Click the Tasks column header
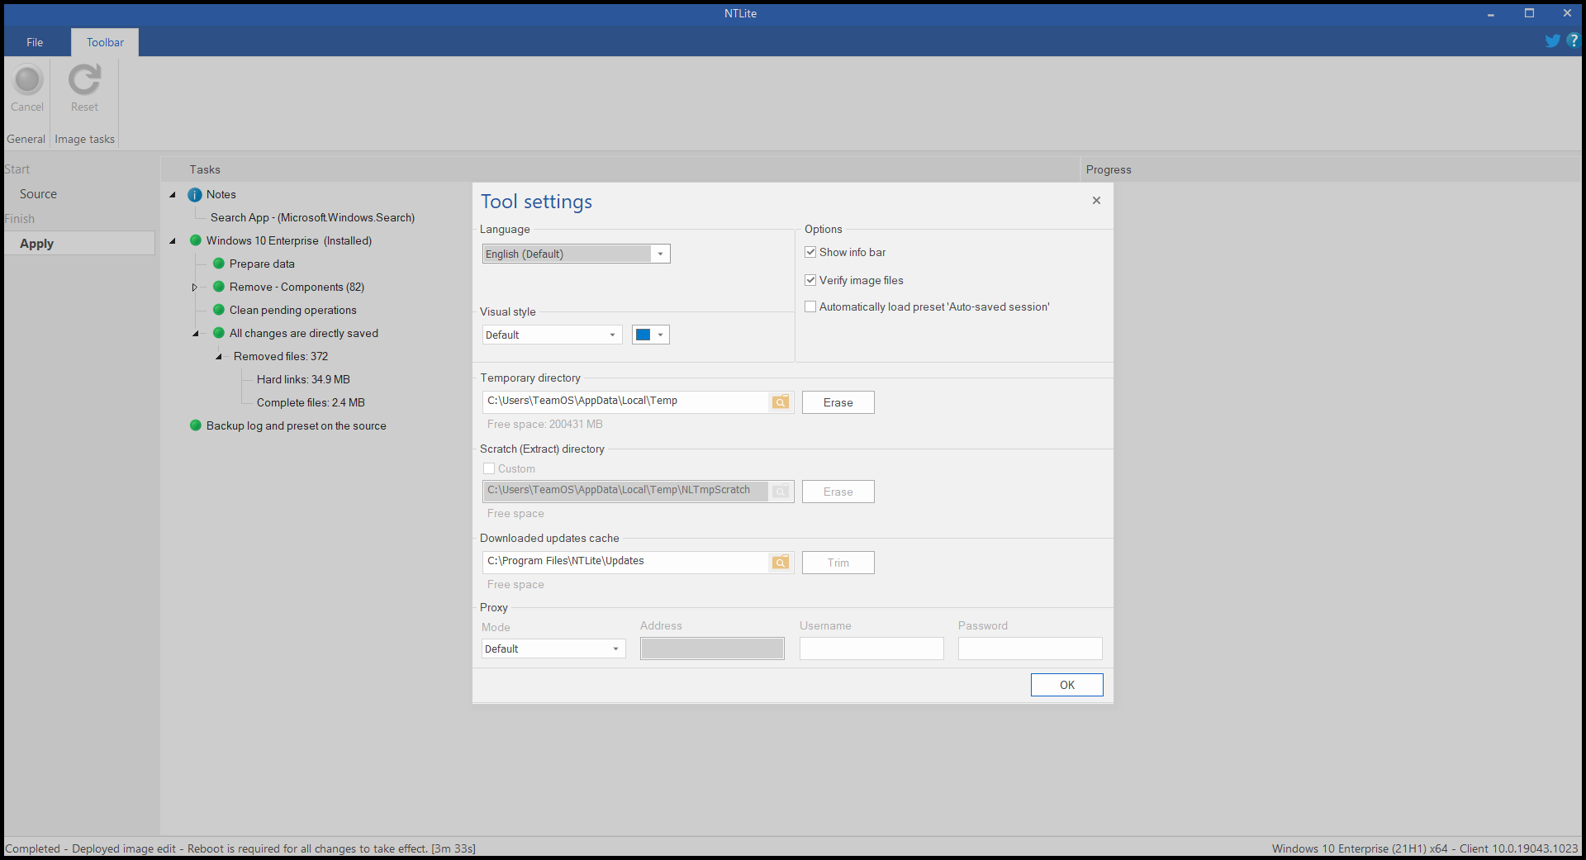 click(x=620, y=169)
